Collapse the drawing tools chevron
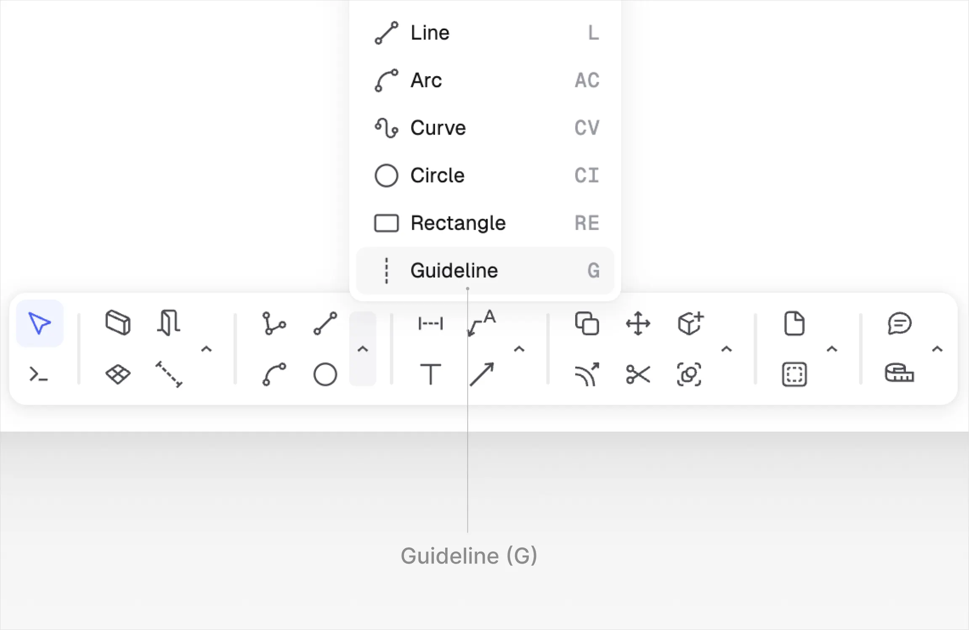 [x=363, y=349]
